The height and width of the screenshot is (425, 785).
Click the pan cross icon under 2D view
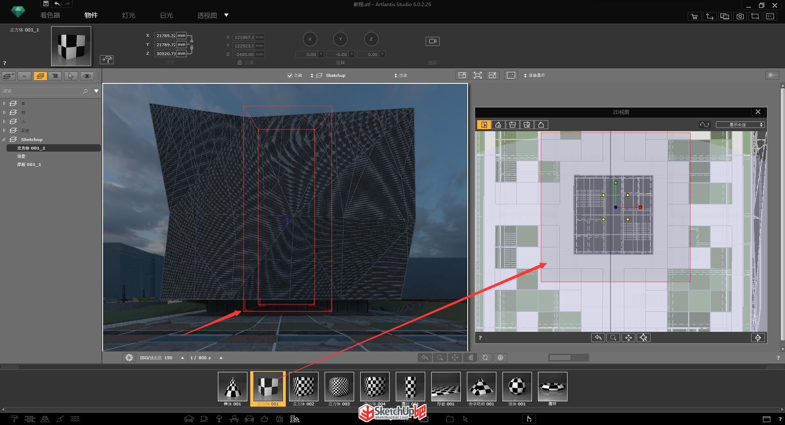click(628, 338)
